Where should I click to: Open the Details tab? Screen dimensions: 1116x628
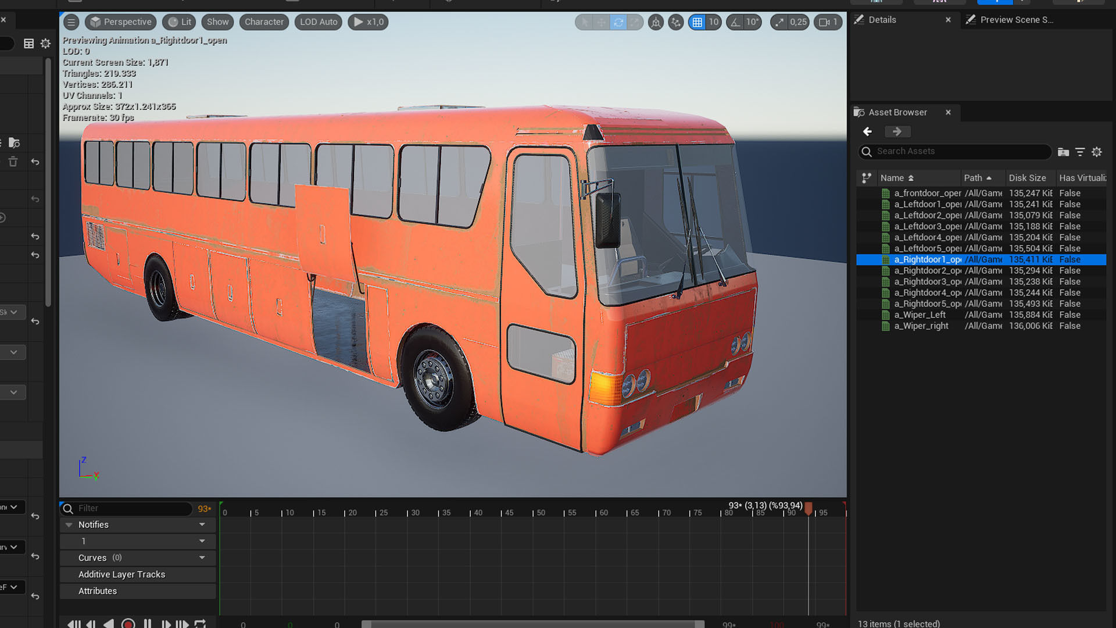click(882, 20)
